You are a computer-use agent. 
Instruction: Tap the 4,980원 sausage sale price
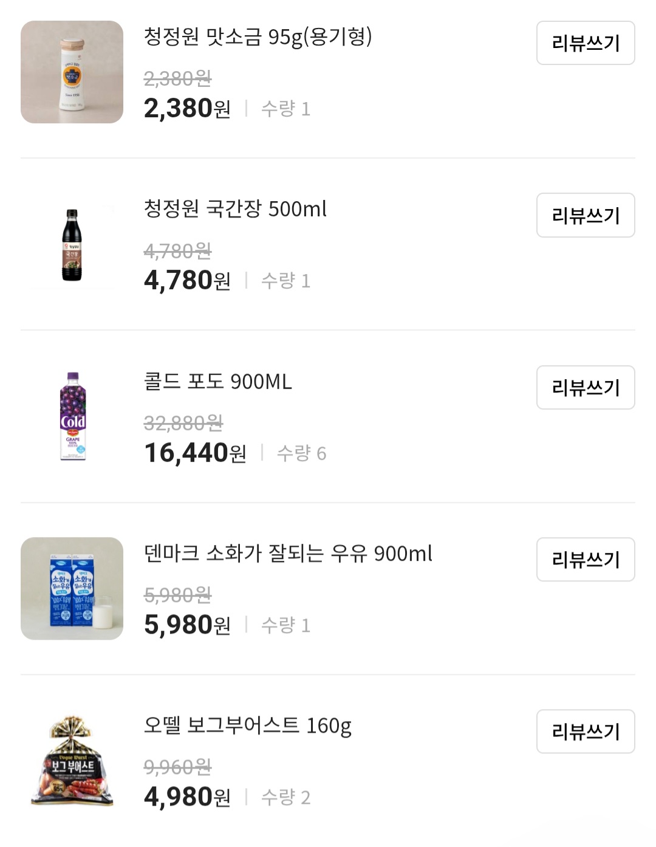tap(187, 797)
